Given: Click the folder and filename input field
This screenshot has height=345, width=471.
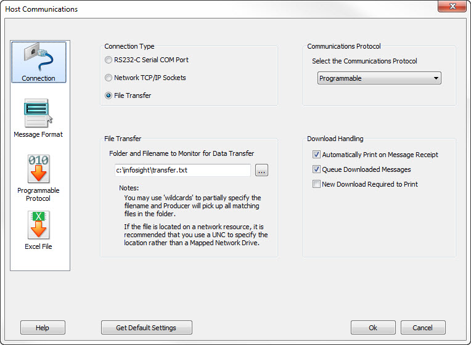Looking at the screenshot, I should [182, 170].
